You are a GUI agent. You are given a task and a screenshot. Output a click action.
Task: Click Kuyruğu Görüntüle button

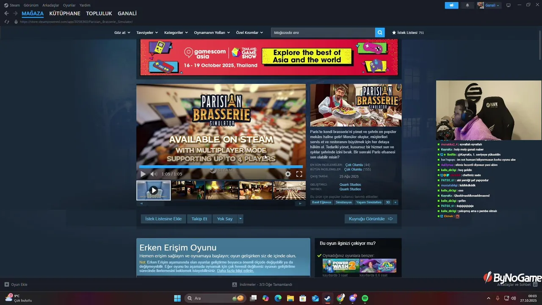point(371,219)
